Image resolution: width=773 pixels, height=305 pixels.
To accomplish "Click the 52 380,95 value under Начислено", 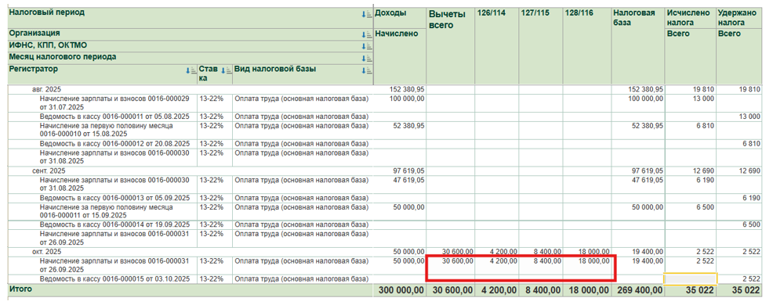I will 408,126.
